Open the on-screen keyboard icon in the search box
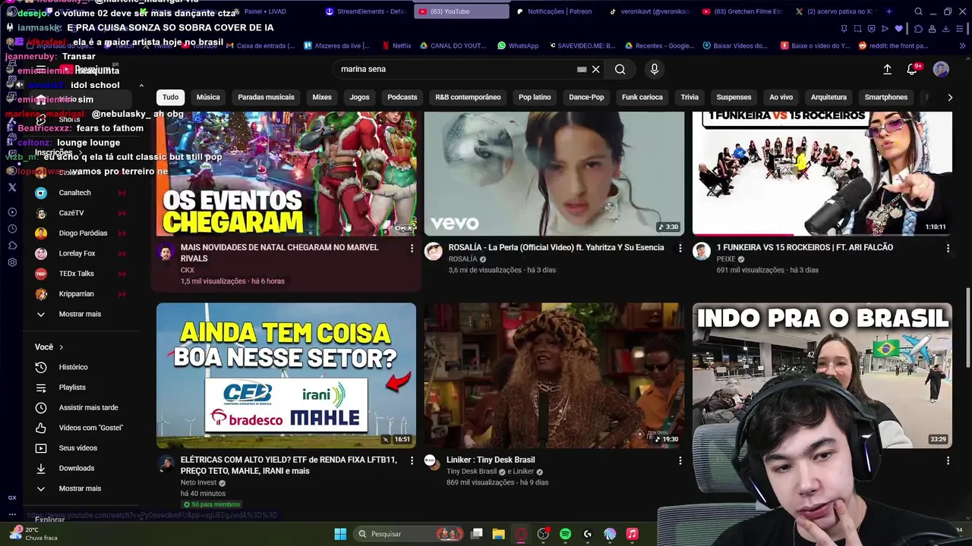This screenshot has width=972, height=546. point(582,69)
